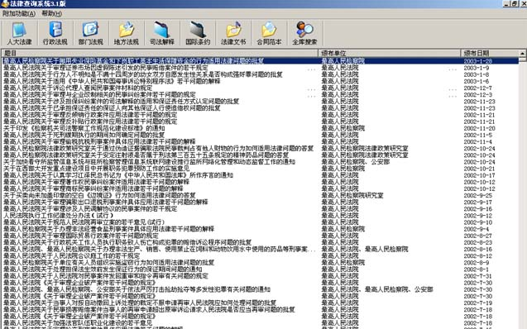Screen dimensions: 527x329
Task: Select row about 《中华人民共和国法库》所作序言的通知
Action: (261, 175)
